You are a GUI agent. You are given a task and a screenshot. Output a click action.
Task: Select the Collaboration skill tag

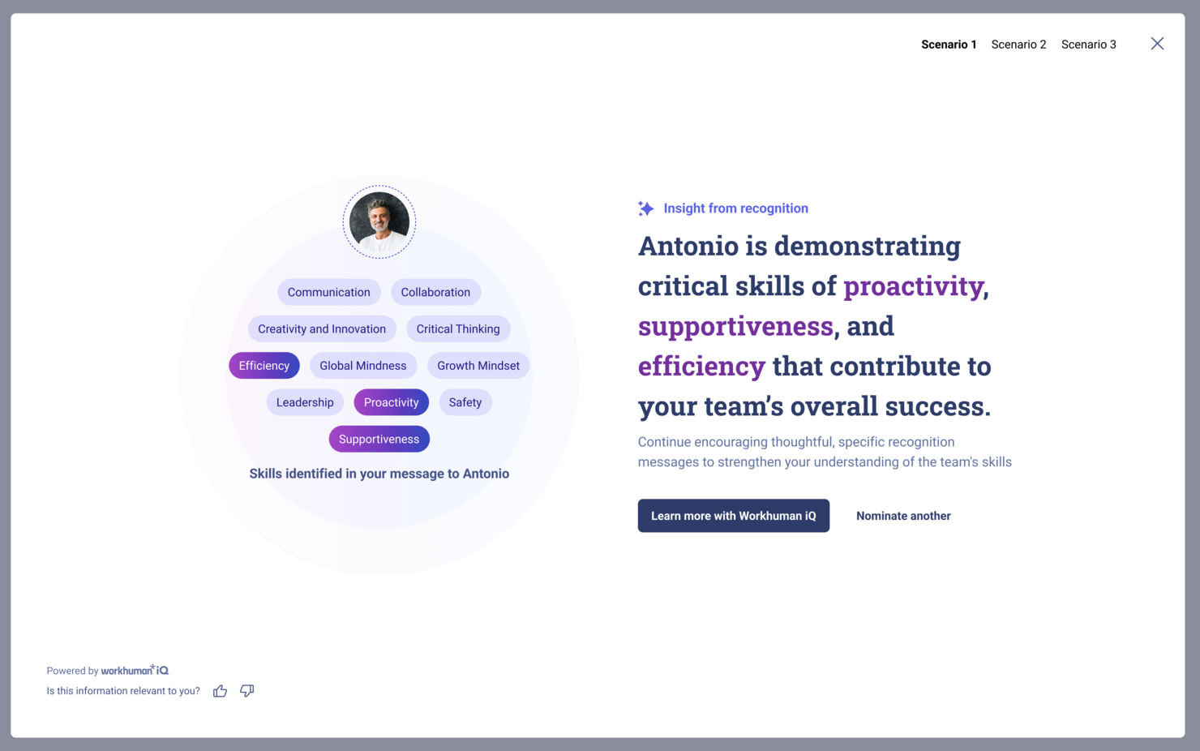pyautogui.click(x=435, y=292)
